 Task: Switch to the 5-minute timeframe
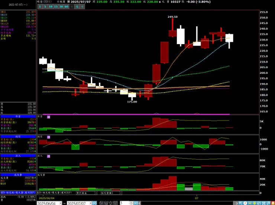click(45, 7)
